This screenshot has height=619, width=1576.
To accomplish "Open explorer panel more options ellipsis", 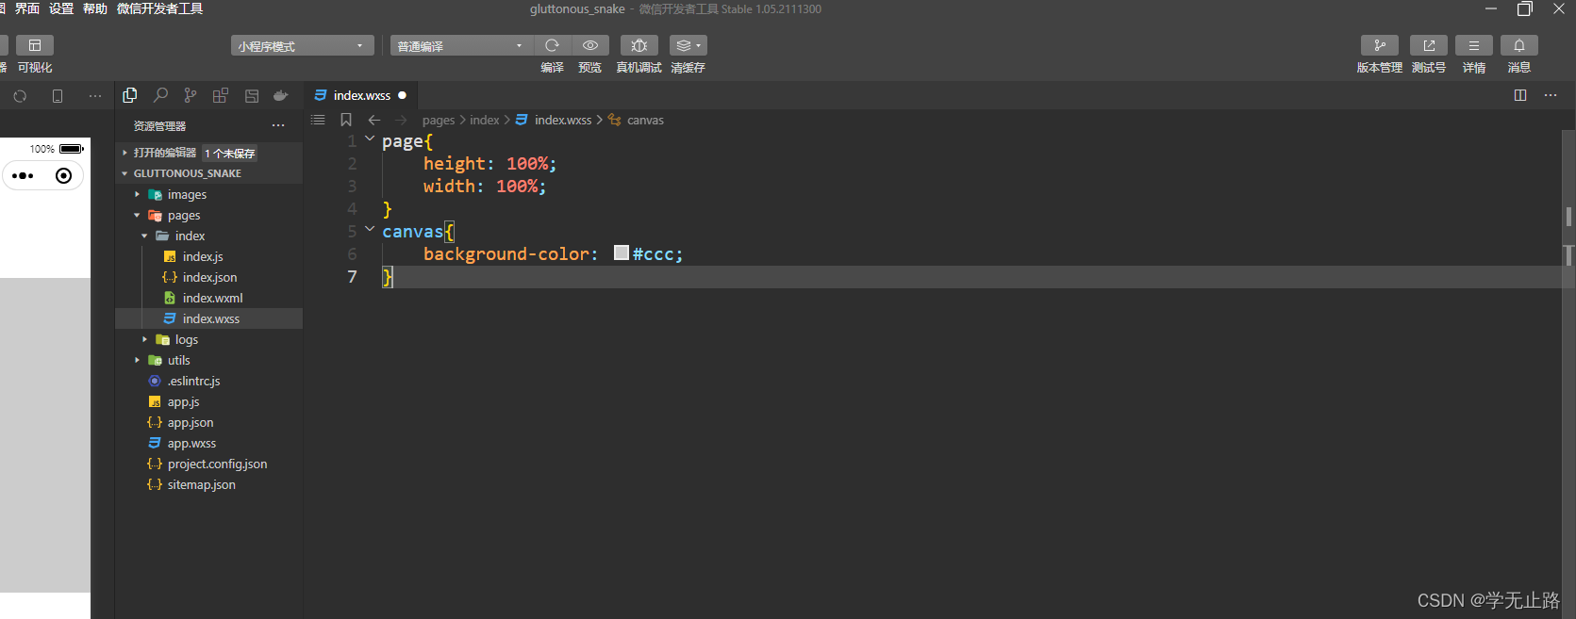I will coord(278,125).
